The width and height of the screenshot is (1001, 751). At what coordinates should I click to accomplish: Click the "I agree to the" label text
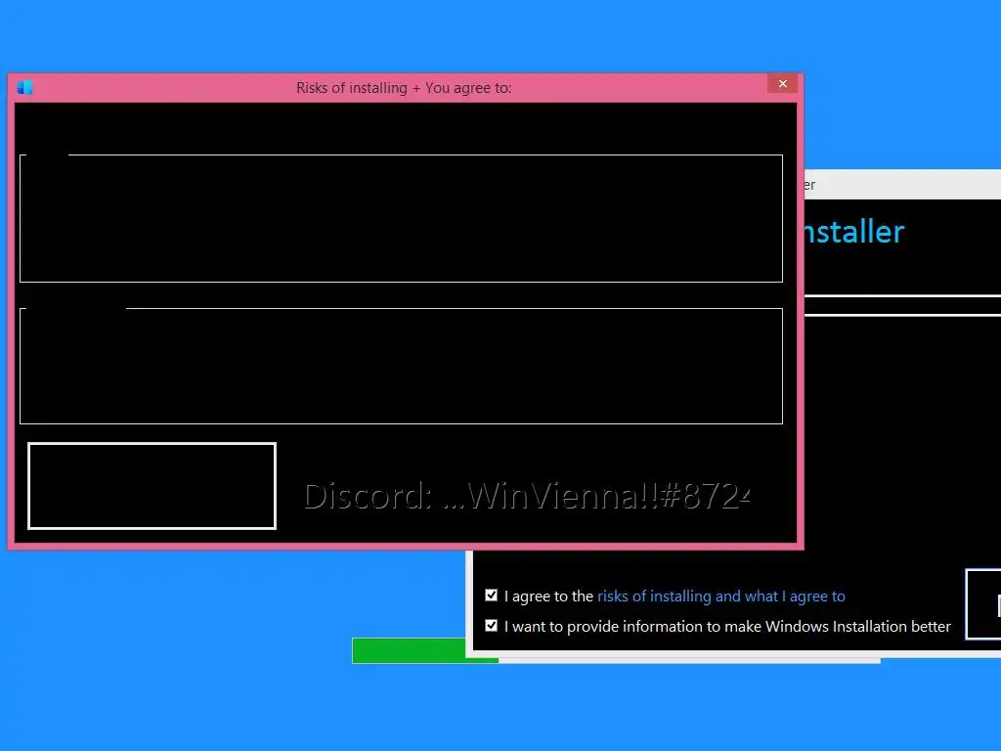(x=549, y=596)
